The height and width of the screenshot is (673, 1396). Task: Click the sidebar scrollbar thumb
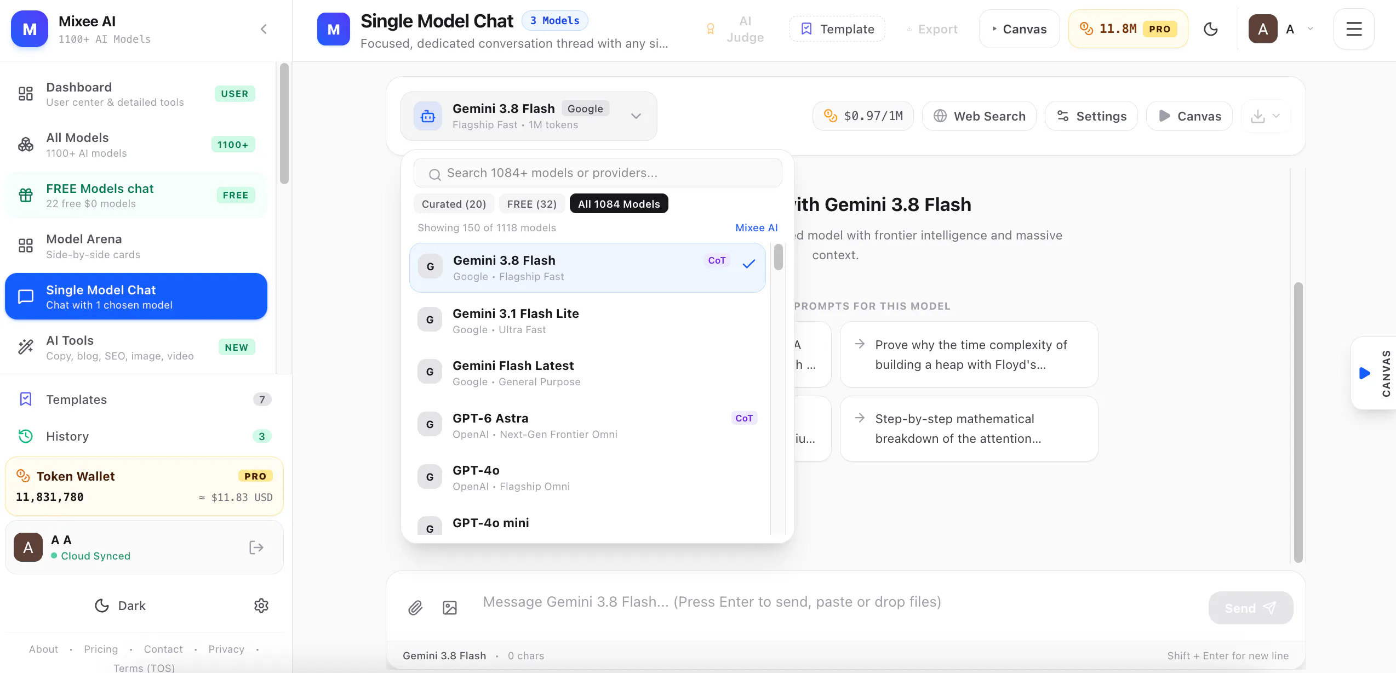pyautogui.click(x=284, y=124)
